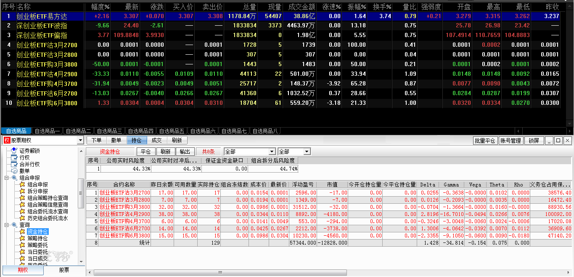Screen dimensions: 574x277
Task: Open the 持仓 positions tab
Action: click(x=137, y=140)
